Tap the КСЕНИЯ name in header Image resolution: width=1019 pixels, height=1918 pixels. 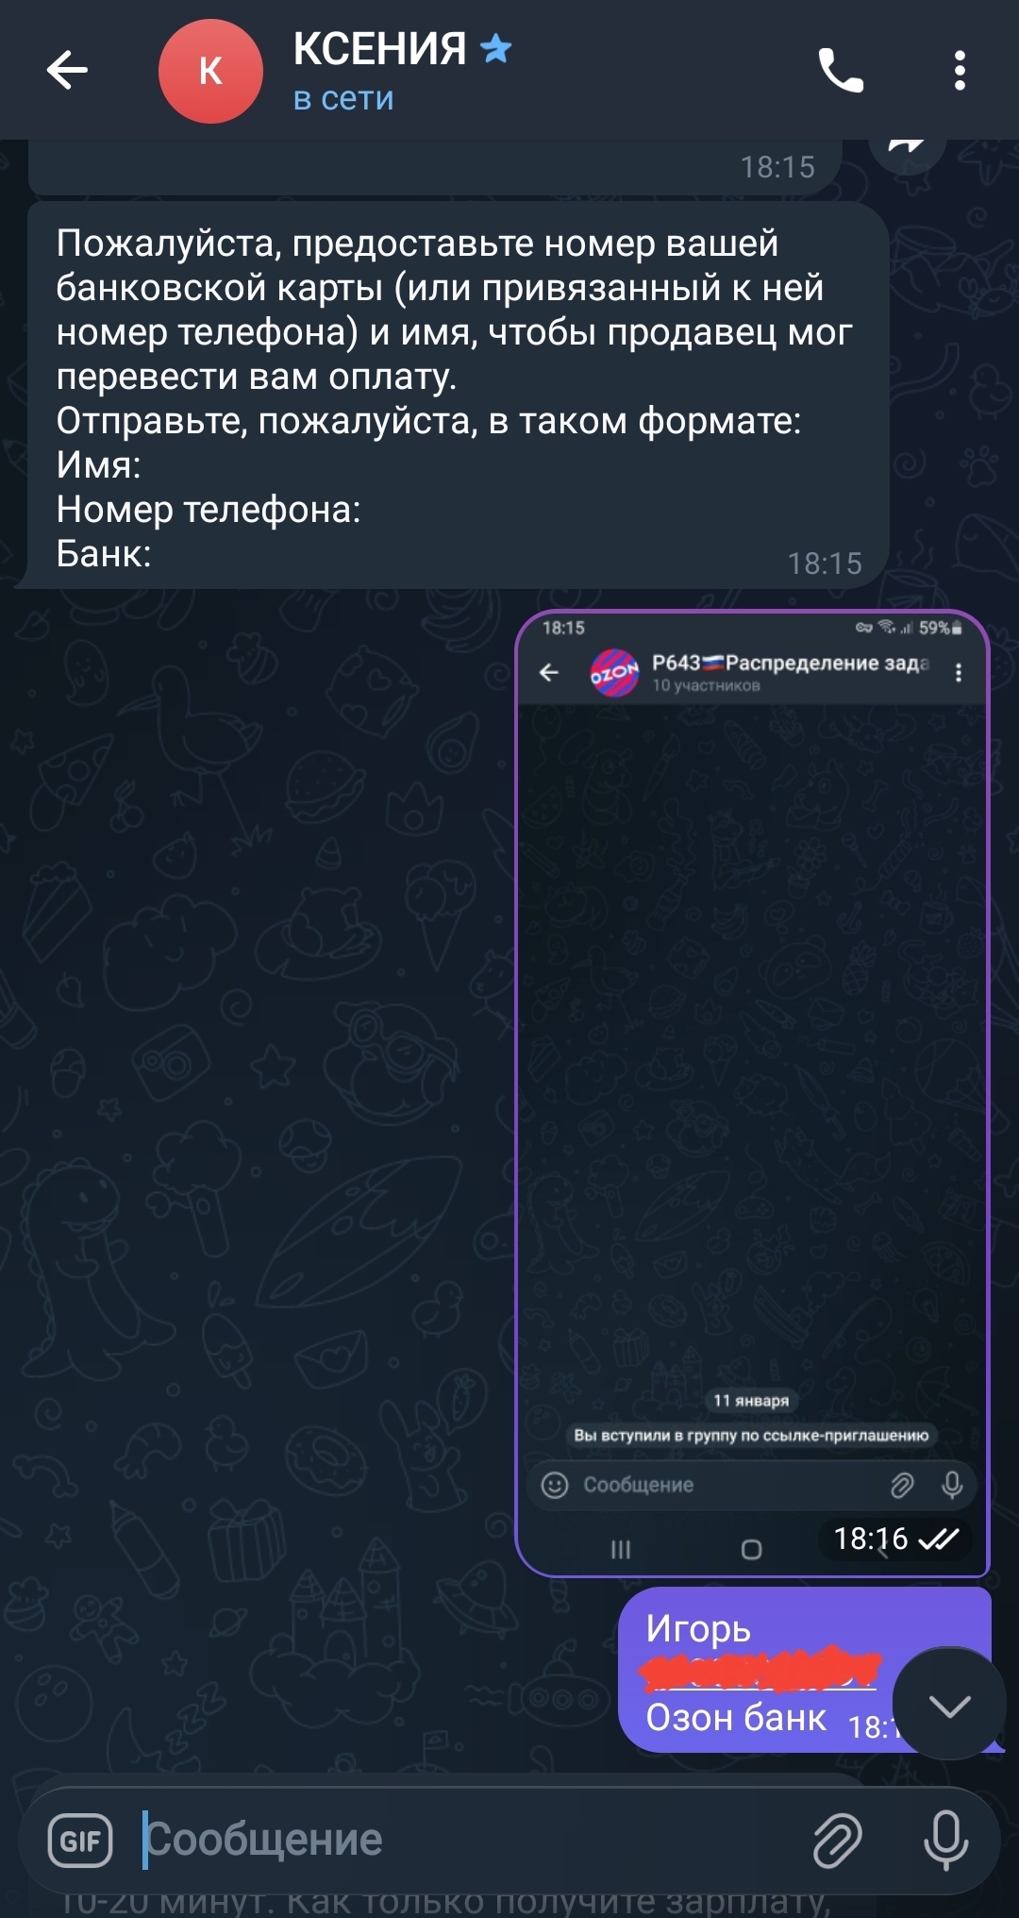379,48
